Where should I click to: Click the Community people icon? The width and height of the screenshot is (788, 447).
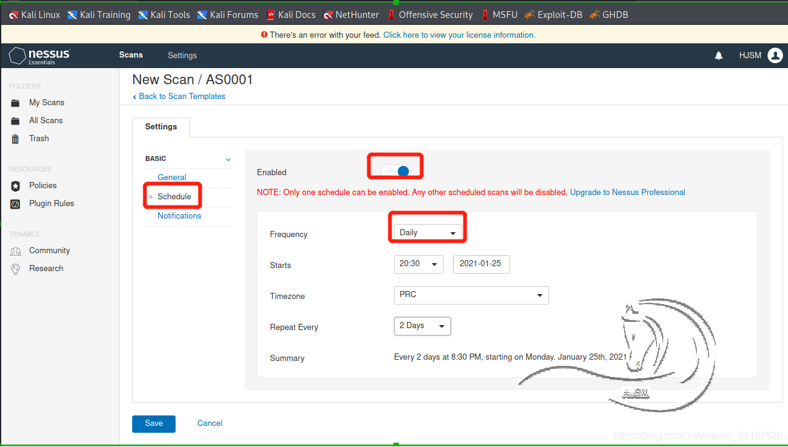(x=16, y=251)
